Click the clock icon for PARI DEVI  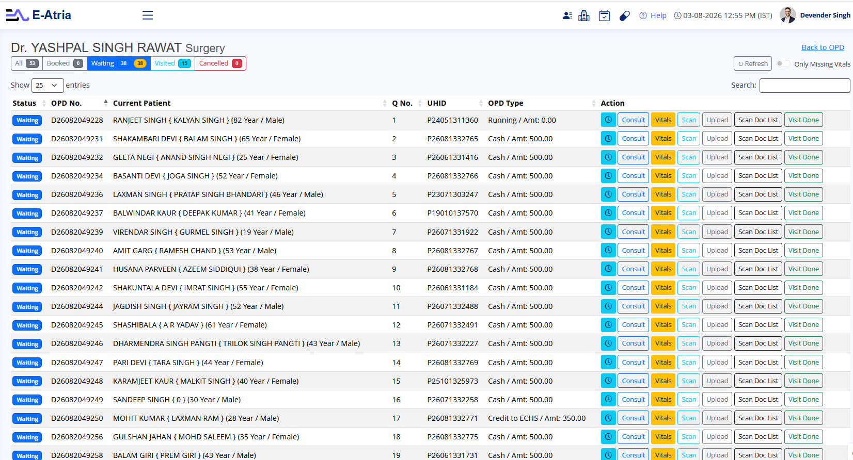coord(608,363)
